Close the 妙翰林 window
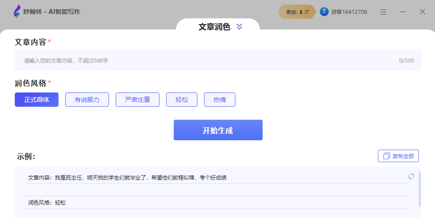Image resolution: width=435 pixels, height=218 pixels. point(422,12)
